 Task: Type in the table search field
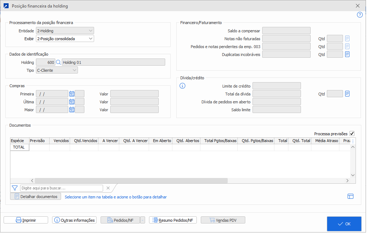coord(62,188)
